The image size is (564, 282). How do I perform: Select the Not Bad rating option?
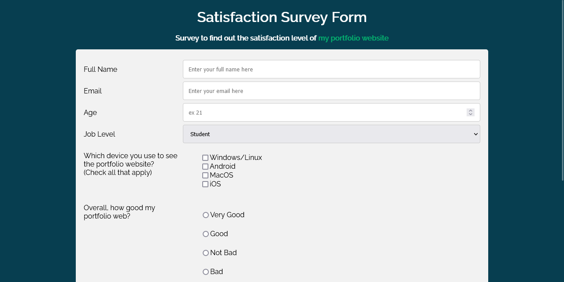(205, 253)
